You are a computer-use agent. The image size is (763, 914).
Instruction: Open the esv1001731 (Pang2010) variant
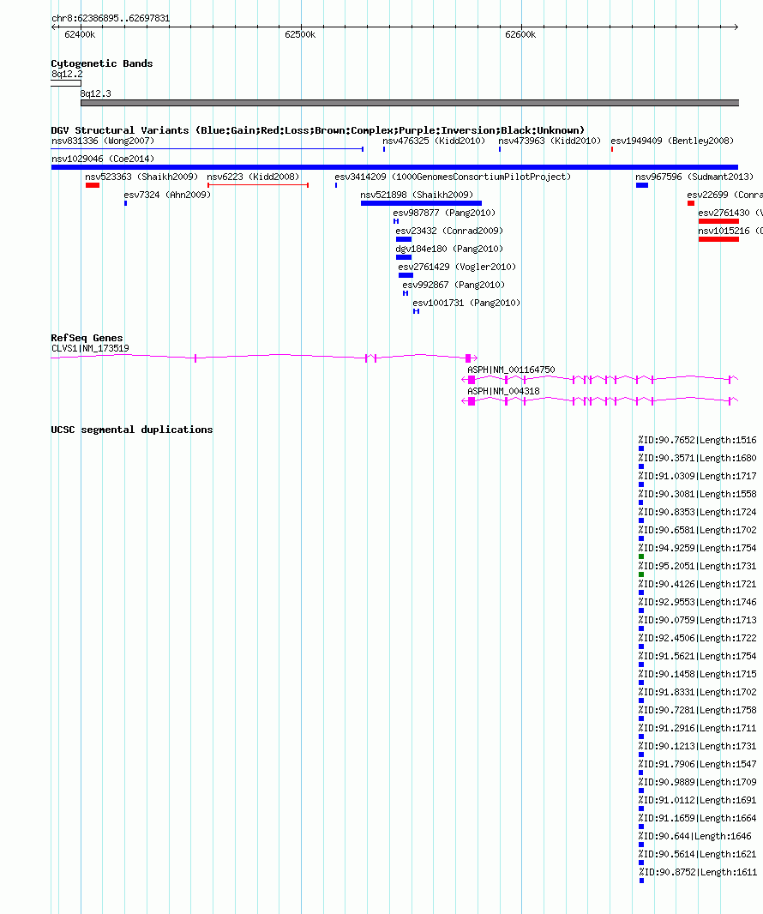point(466,304)
